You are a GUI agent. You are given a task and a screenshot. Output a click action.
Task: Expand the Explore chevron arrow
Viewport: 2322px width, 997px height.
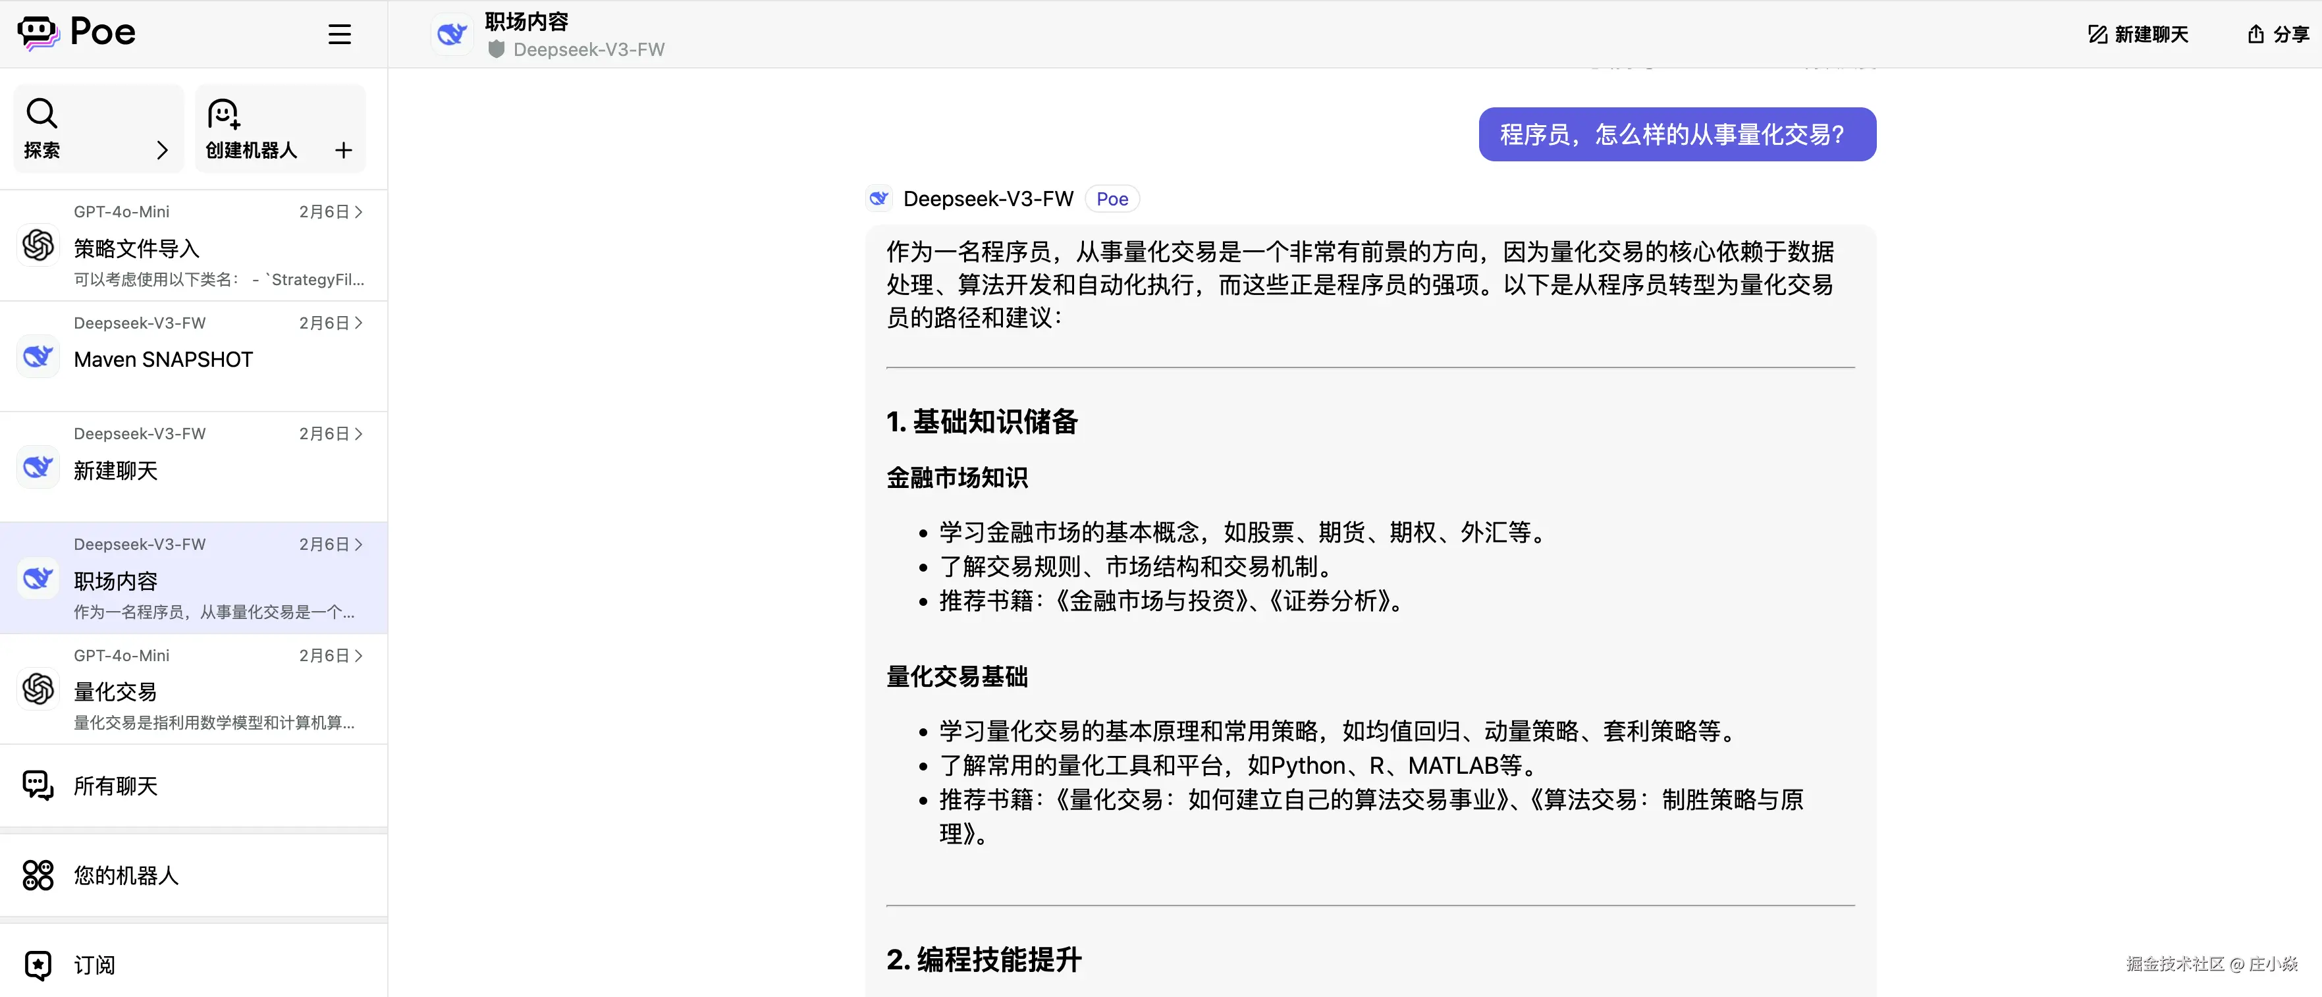coord(162,149)
